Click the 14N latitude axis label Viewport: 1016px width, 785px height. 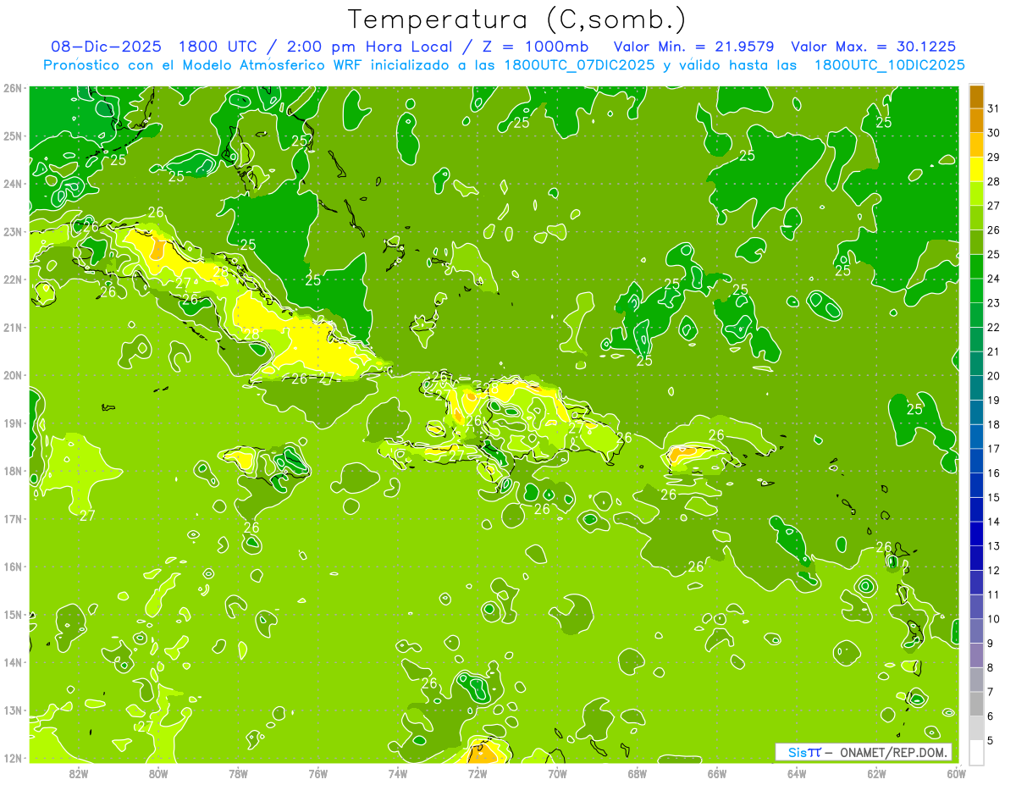[x=12, y=662]
